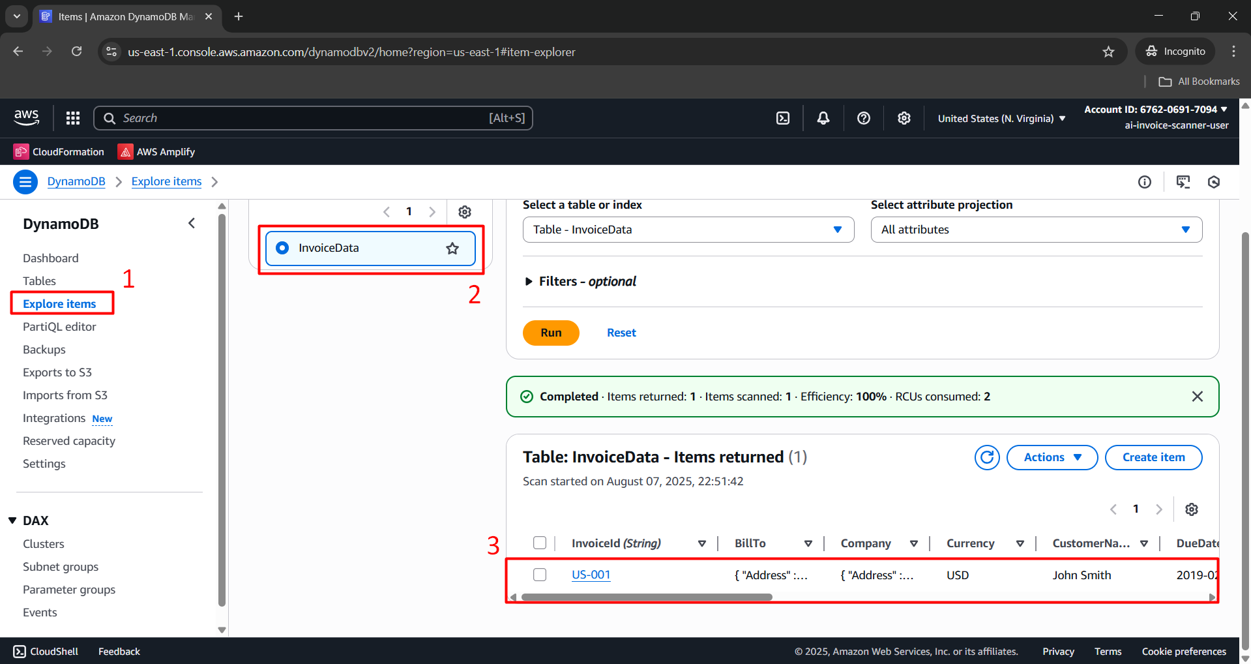Click the refresh items icon button
The image size is (1251, 664).
point(987,457)
